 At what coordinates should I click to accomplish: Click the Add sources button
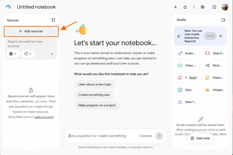click(31, 31)
